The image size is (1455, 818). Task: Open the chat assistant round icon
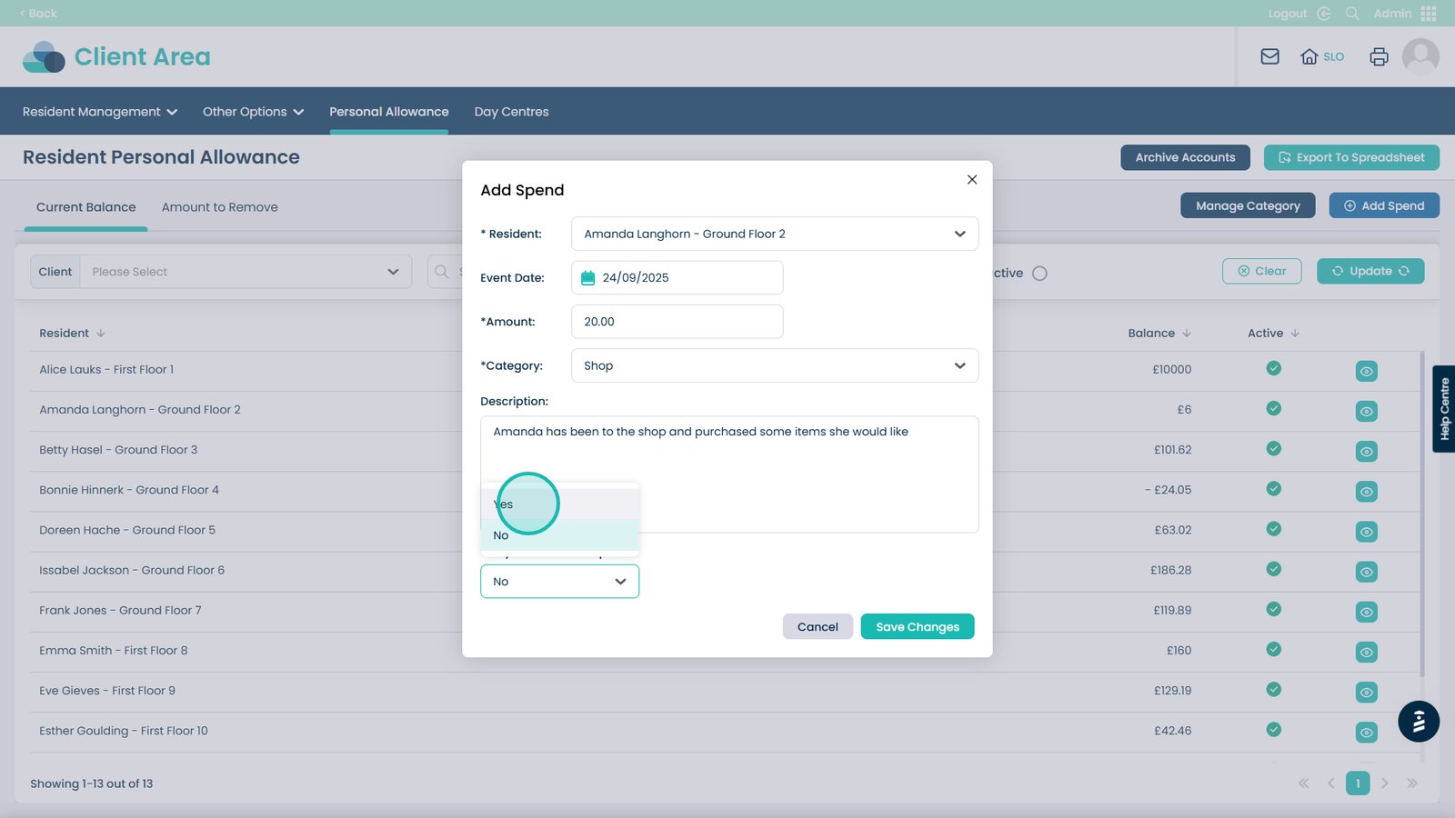click(x=1418, y=722)
